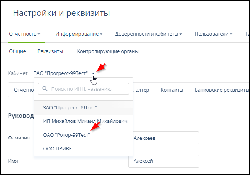Click the magnifier icon in the cabinet search box
This screenshot has height=175, width=250.
point(44,89)
